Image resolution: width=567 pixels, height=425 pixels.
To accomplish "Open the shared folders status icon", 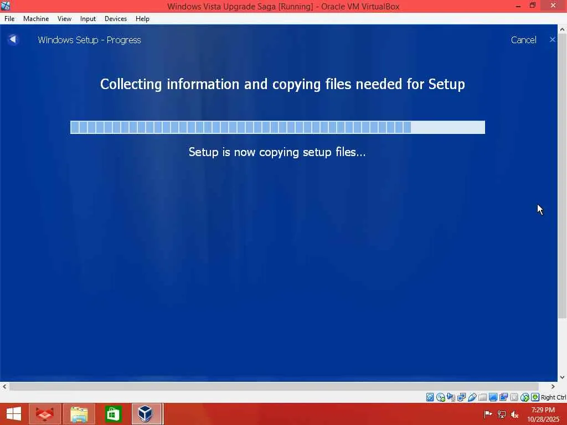I will pos(482,397).
